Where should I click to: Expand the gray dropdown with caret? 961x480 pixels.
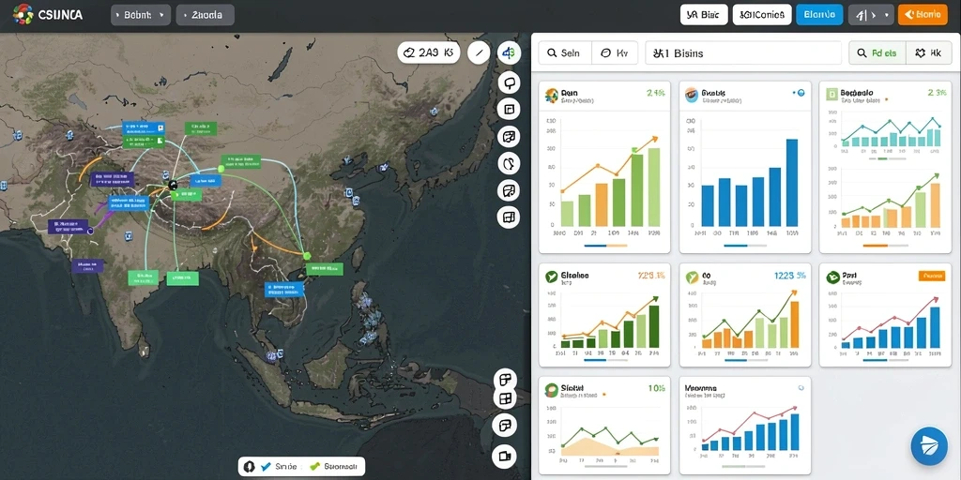pyautogui.click(x=870, y=15)
